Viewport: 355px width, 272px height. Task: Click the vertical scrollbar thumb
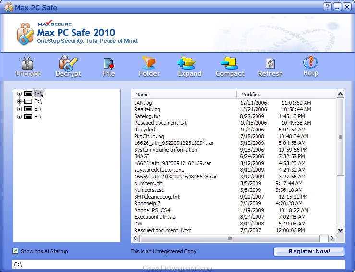pos(340,137)
